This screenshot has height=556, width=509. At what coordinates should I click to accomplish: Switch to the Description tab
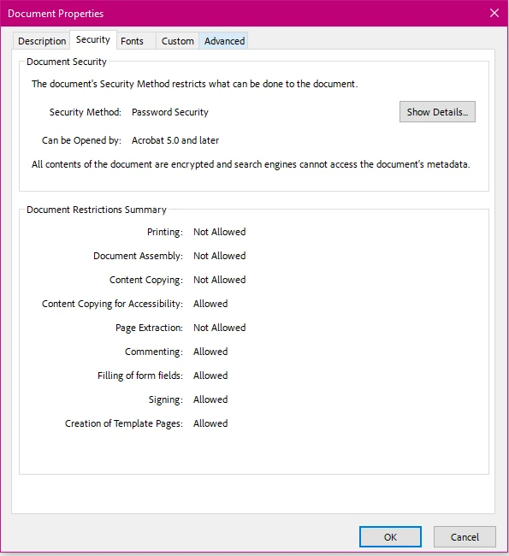tap(42, 41)
